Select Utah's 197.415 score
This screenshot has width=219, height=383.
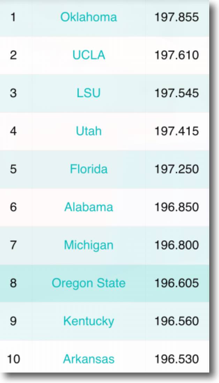pos(176,131)
